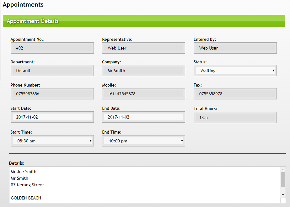Click the Appointment Details green header
This screenshot has width=290, height=207.
tap(144, 21)
